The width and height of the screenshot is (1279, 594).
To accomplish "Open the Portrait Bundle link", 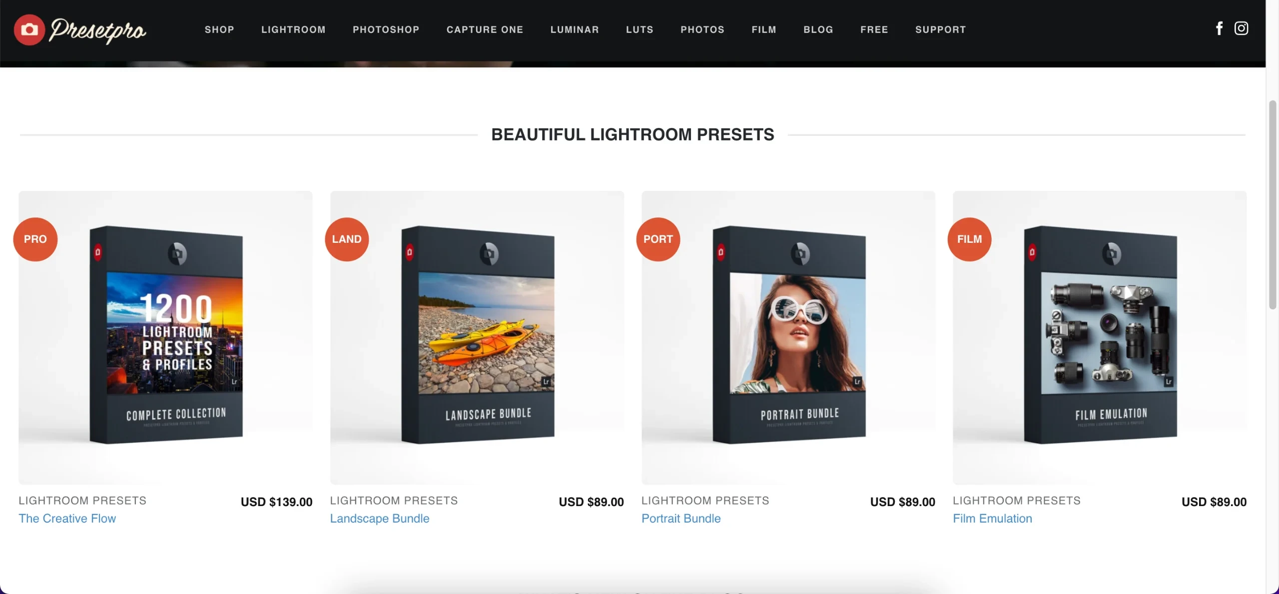I will 681,519.
